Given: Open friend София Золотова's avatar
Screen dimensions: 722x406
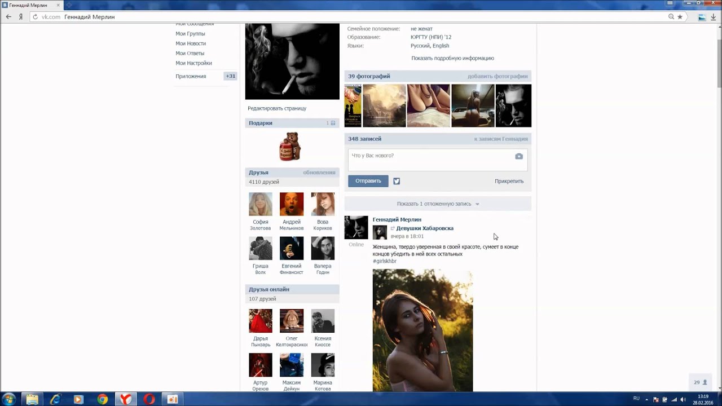Looking at the screenshot, I should [261, 204].
